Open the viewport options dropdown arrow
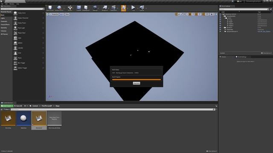 47,14
